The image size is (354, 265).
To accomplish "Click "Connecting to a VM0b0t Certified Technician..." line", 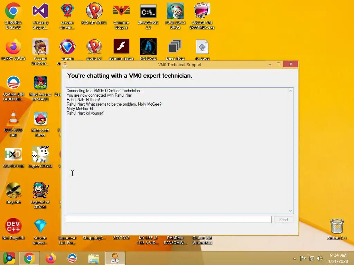I will (105, 91).
